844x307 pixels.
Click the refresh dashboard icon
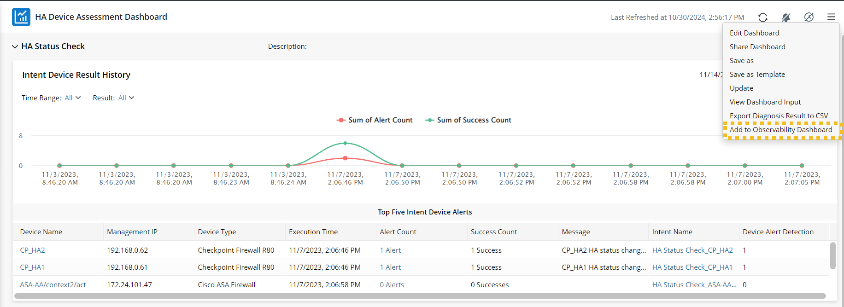coord(763,17)
